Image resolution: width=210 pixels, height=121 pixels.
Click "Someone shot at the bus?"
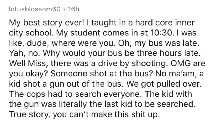102,74
